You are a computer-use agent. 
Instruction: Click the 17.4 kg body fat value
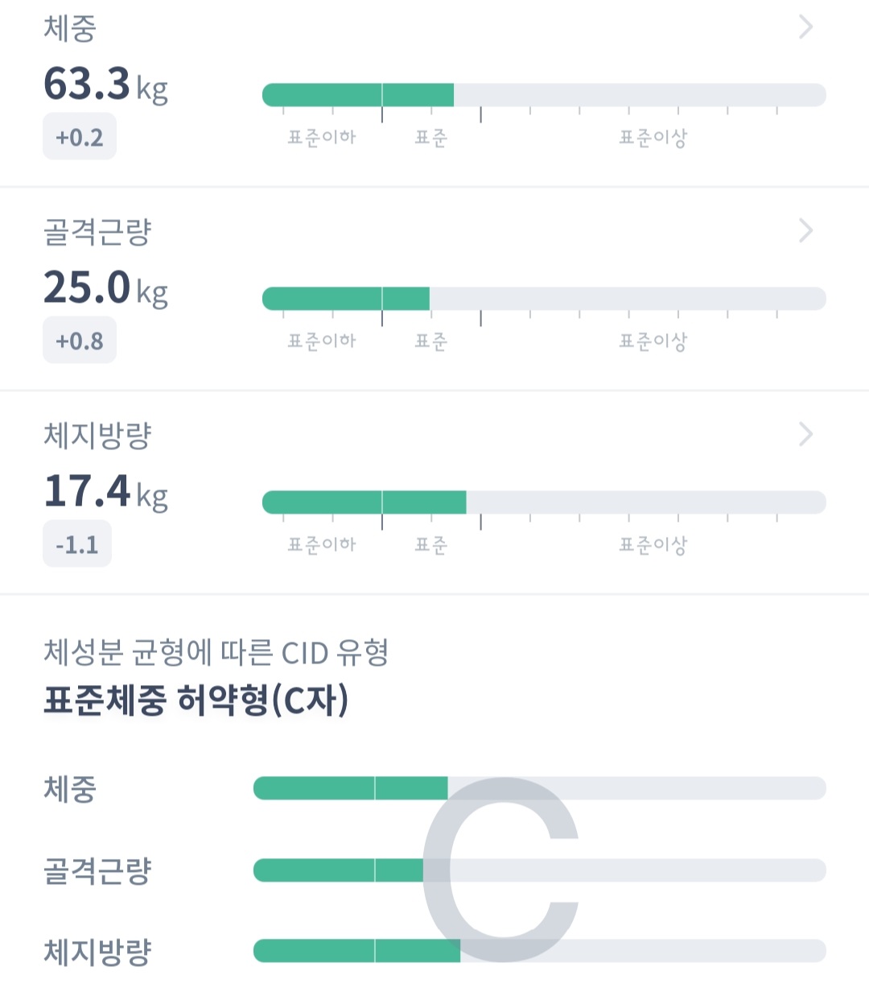coord(105,491)
